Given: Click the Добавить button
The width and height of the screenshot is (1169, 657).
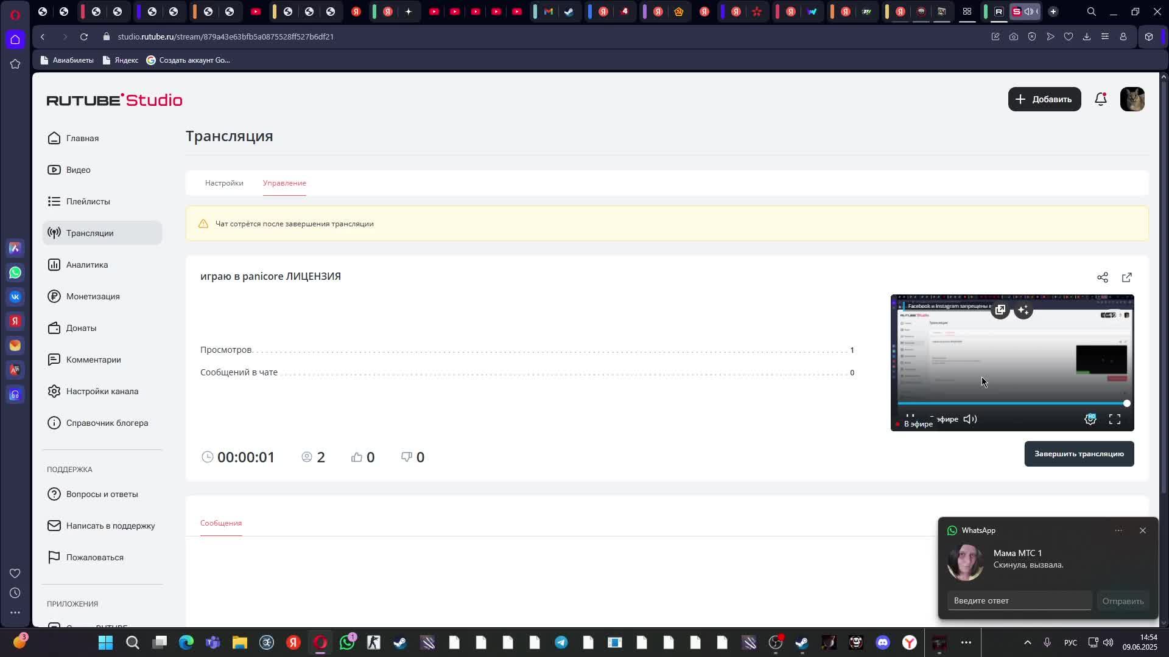Looking at the screenshot, I should point(1044,99).
